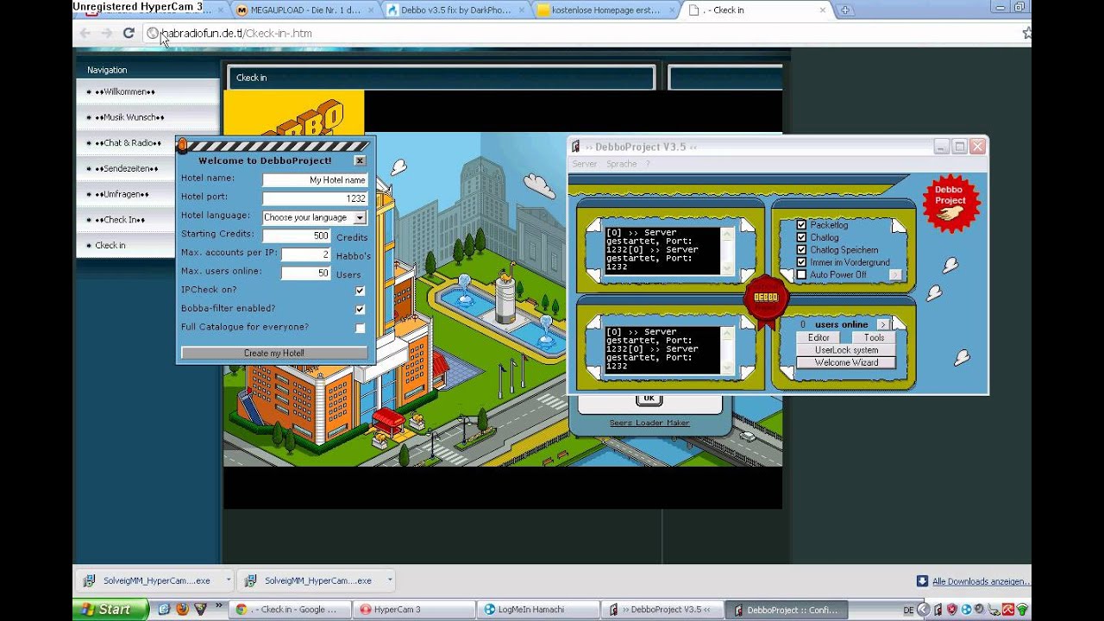Image resolution: width=1104 pixels, height=621 pixels.
Task: Click Max. users online input field
Action: click(306, 273)
